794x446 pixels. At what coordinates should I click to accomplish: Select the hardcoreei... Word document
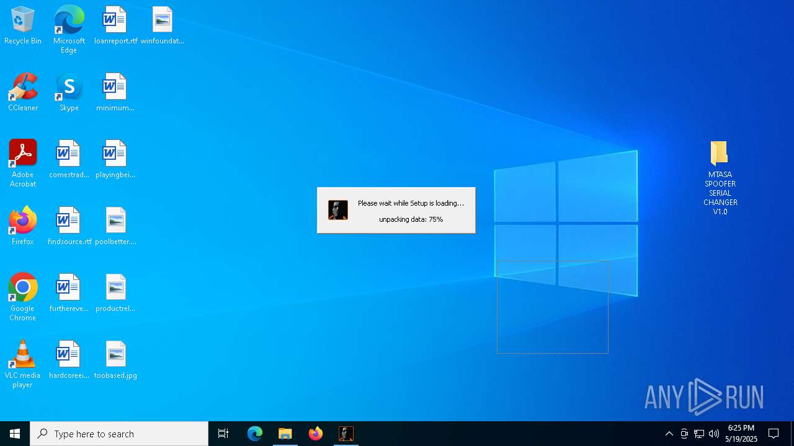pyautogui.click(x=69, y=360)
